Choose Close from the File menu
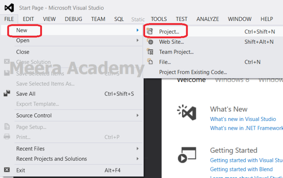This screenshot has width=283, height=178. coord(23,52)
